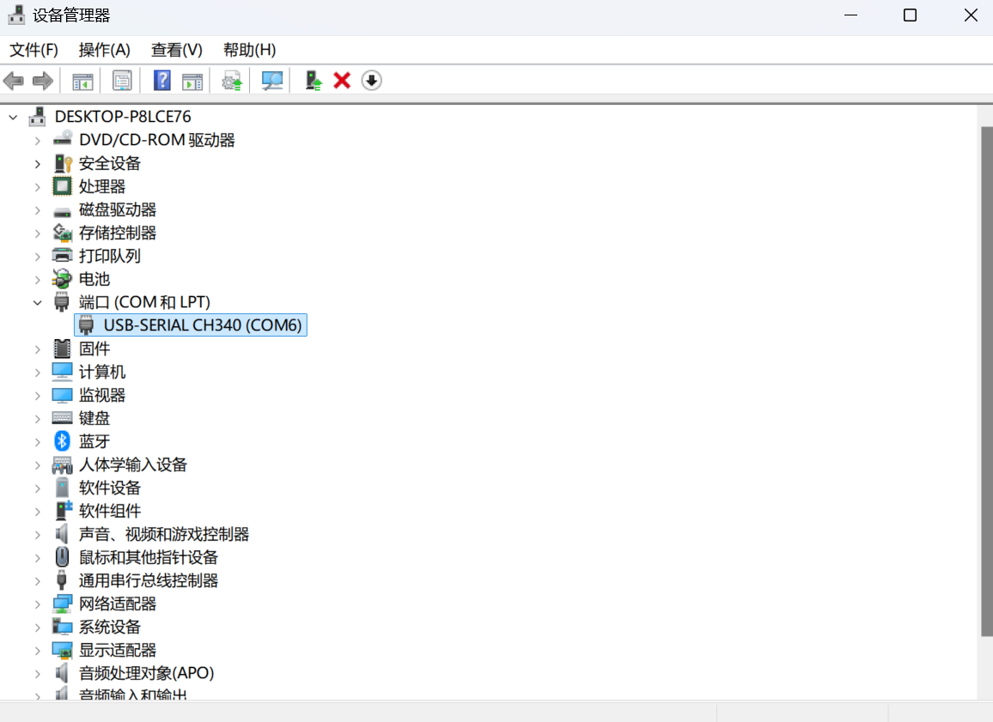Screen dimensions: 993x722
Task: Expand the 音频处理对象(APO) node
Action: [x=37, y=673]
